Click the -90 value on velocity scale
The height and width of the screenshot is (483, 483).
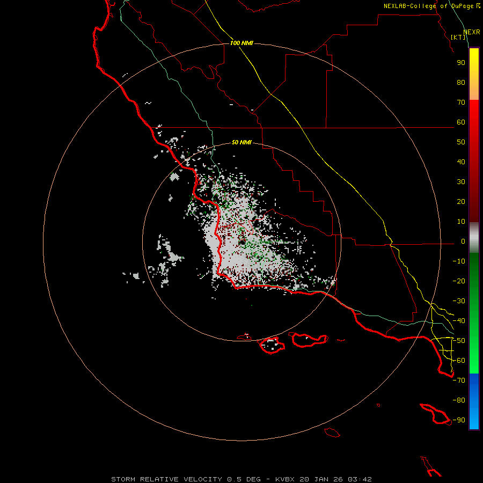pyautogui.click(x=459, y=420)
